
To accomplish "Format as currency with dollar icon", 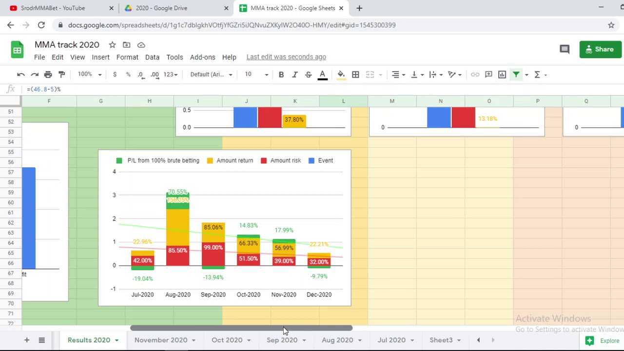I will point(115,75).
